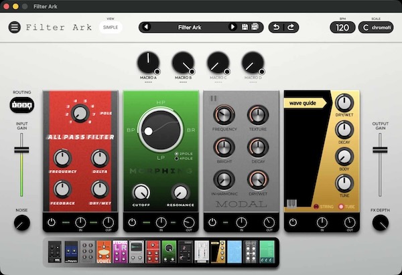Click the Save As double-floppy icon

255,27
